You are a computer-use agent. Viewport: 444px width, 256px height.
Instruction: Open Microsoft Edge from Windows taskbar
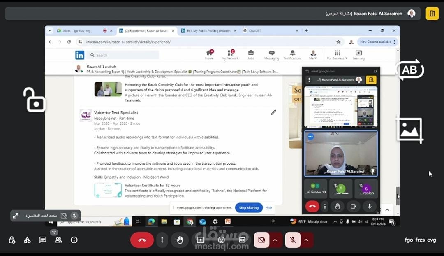click(x=151, y=222)
